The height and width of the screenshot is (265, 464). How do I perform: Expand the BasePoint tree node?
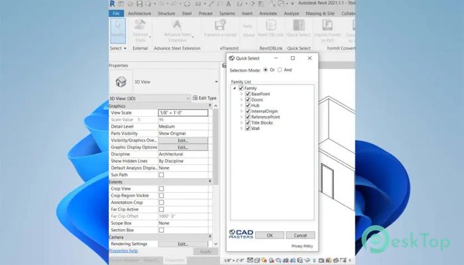241,94
